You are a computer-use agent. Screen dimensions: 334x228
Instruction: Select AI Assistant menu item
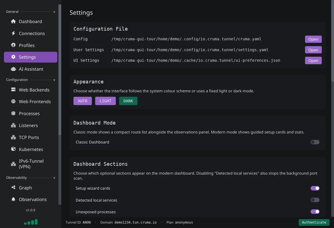31,69
